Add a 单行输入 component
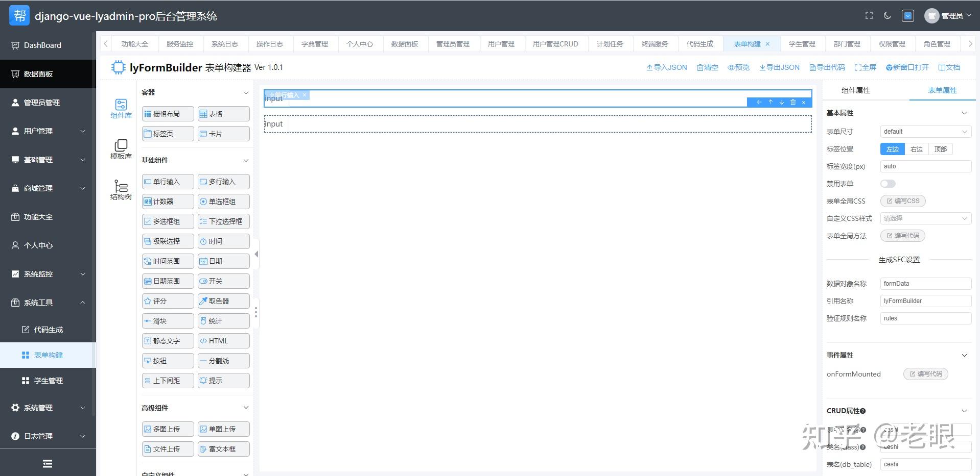The height and width of the screenshot is (476, 980). [167, 181]
